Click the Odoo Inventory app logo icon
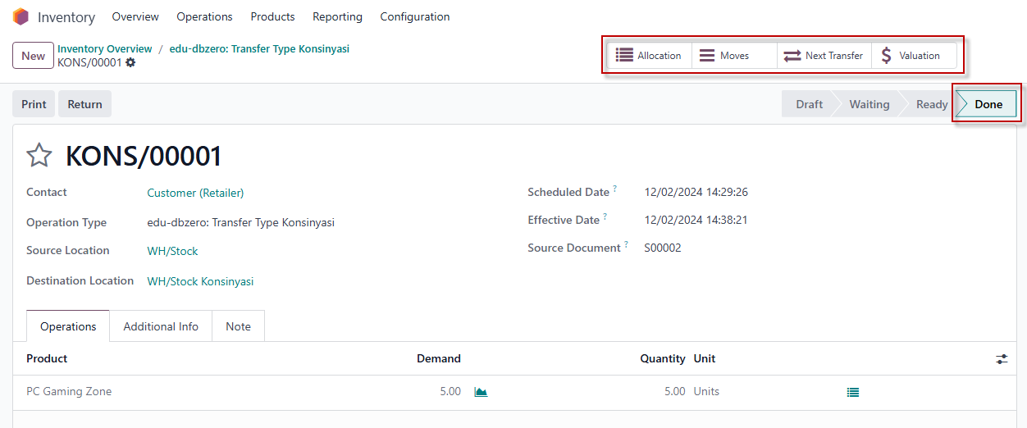Image resolution: width=1027 pixels, height=428 pixels. pos(21,16)
